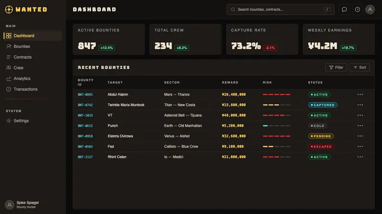Open bounty link BNT-1033
The width and height of the screenshot is (382, 214).
pyautogui.click(x=85, y=116)
